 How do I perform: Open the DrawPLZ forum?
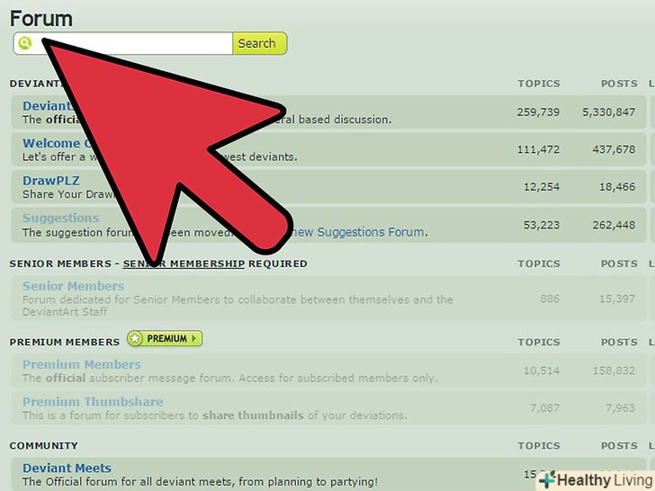click(x=51, y=181)
